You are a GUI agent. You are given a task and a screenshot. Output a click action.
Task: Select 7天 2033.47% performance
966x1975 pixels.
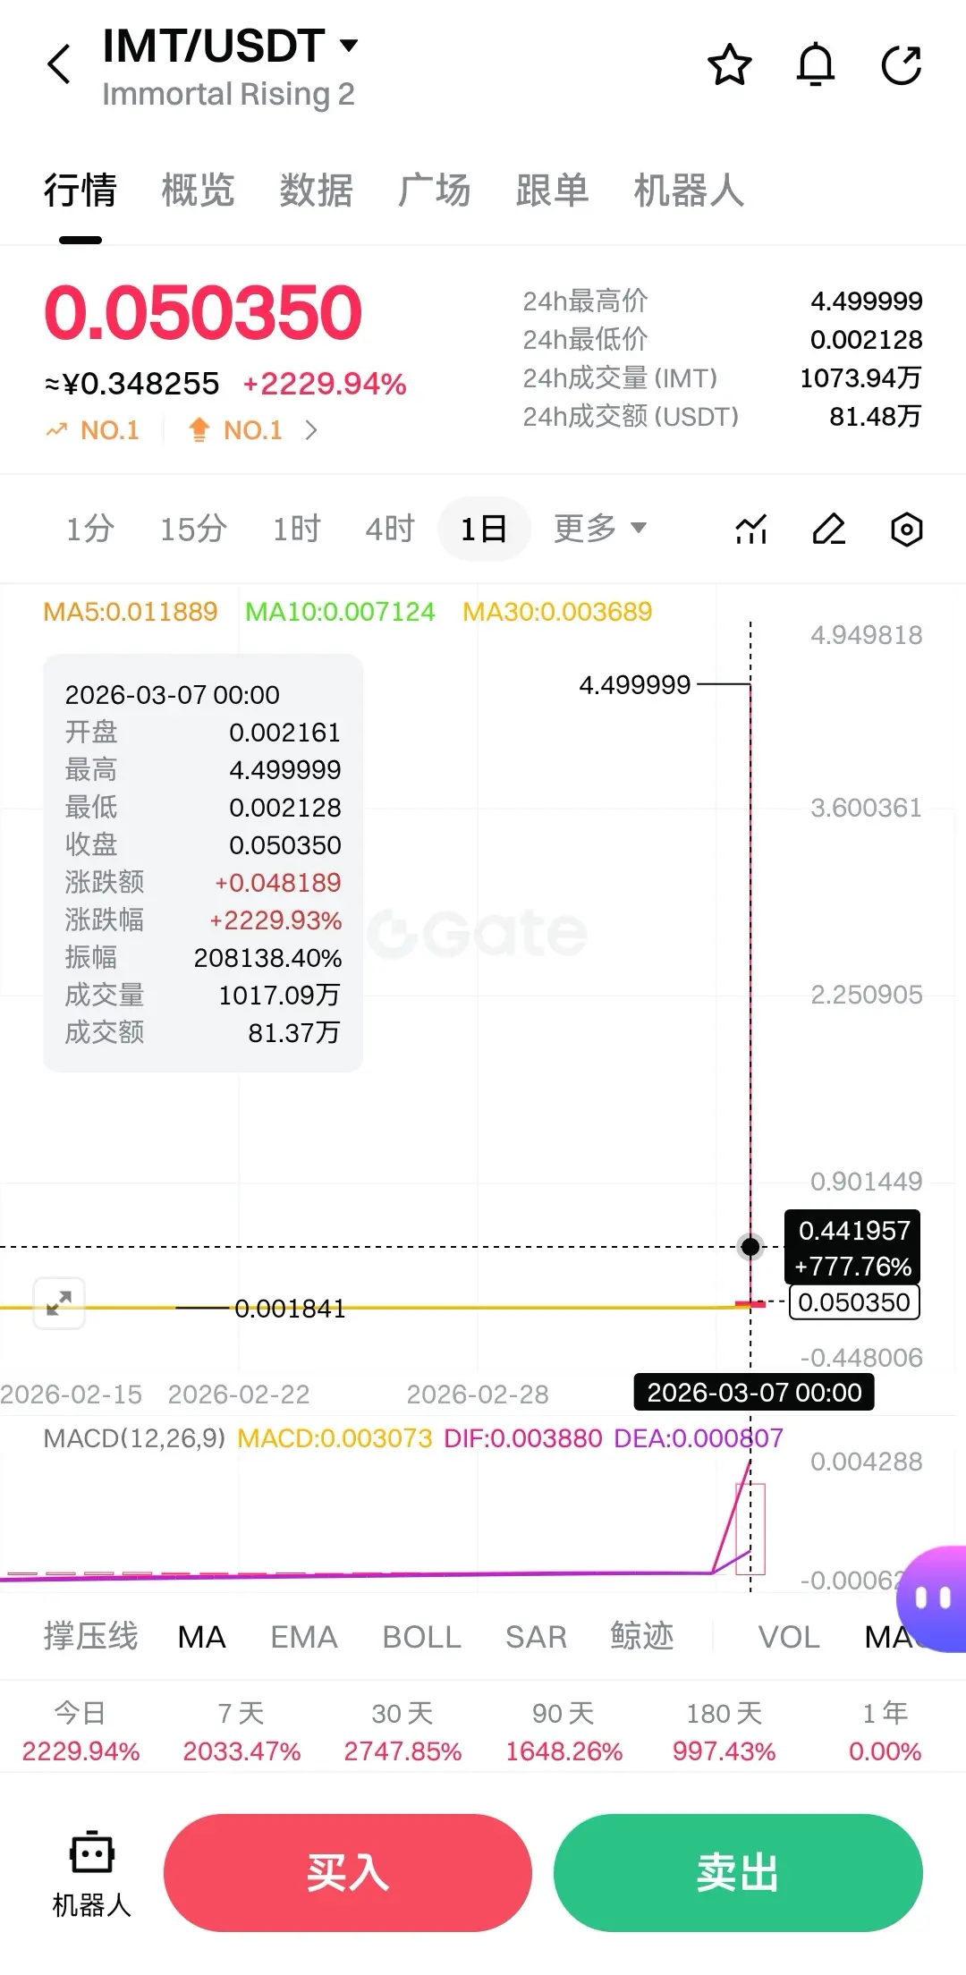pos(241,1732)
